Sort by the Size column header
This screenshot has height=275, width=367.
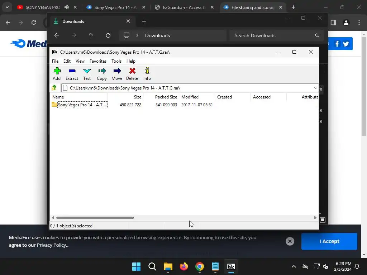point(125,97)
